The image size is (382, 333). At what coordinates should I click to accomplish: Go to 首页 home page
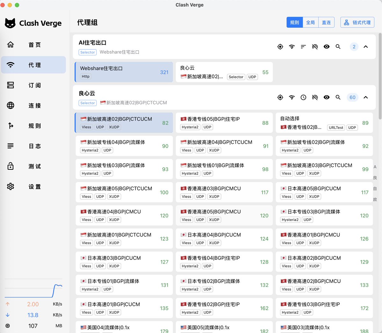[33, 45]
